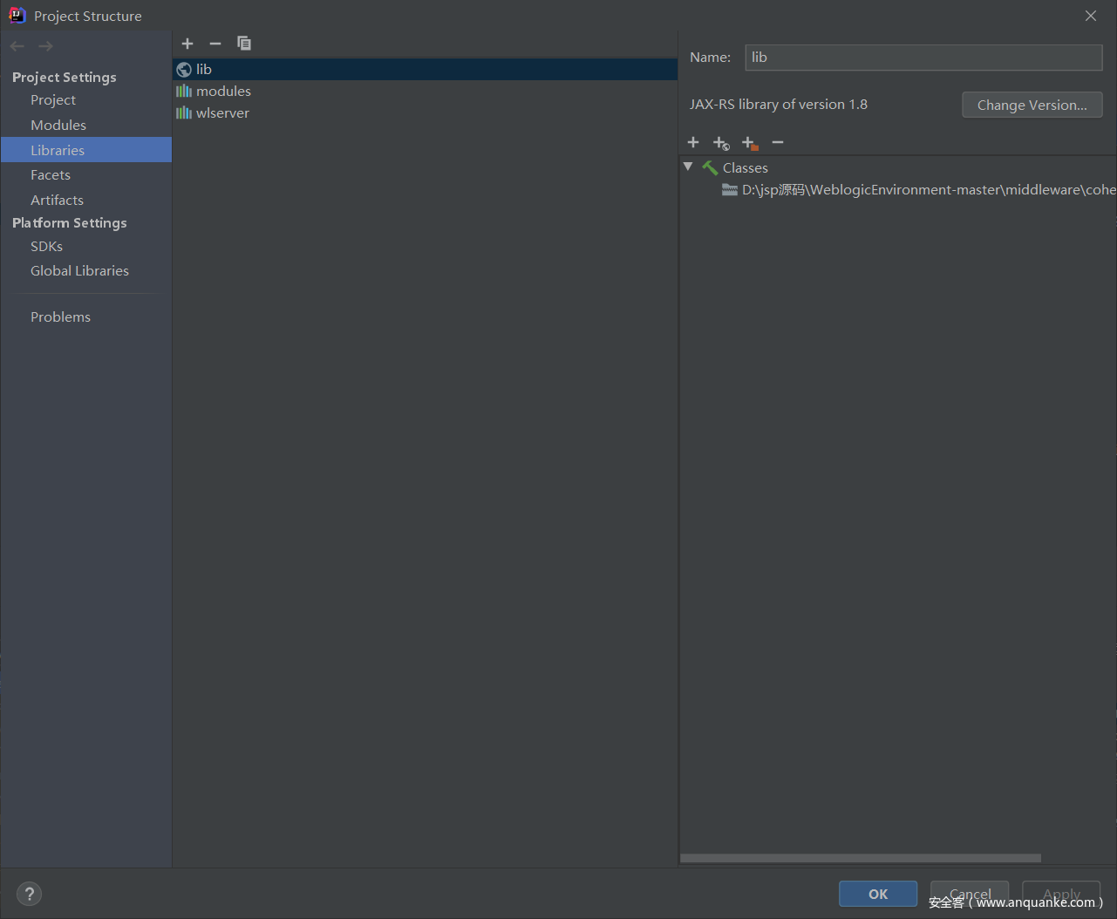Viewport: 1117px width, 919px height.
Task: Click the remove library minus icon
Action: coord(215,44)
